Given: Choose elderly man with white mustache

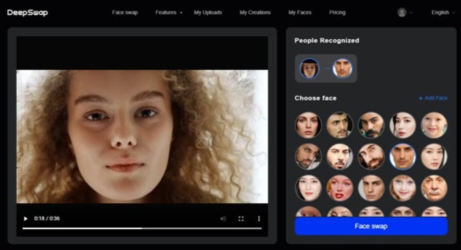Looking at the screenshot, I should click(x=434, y=188).
